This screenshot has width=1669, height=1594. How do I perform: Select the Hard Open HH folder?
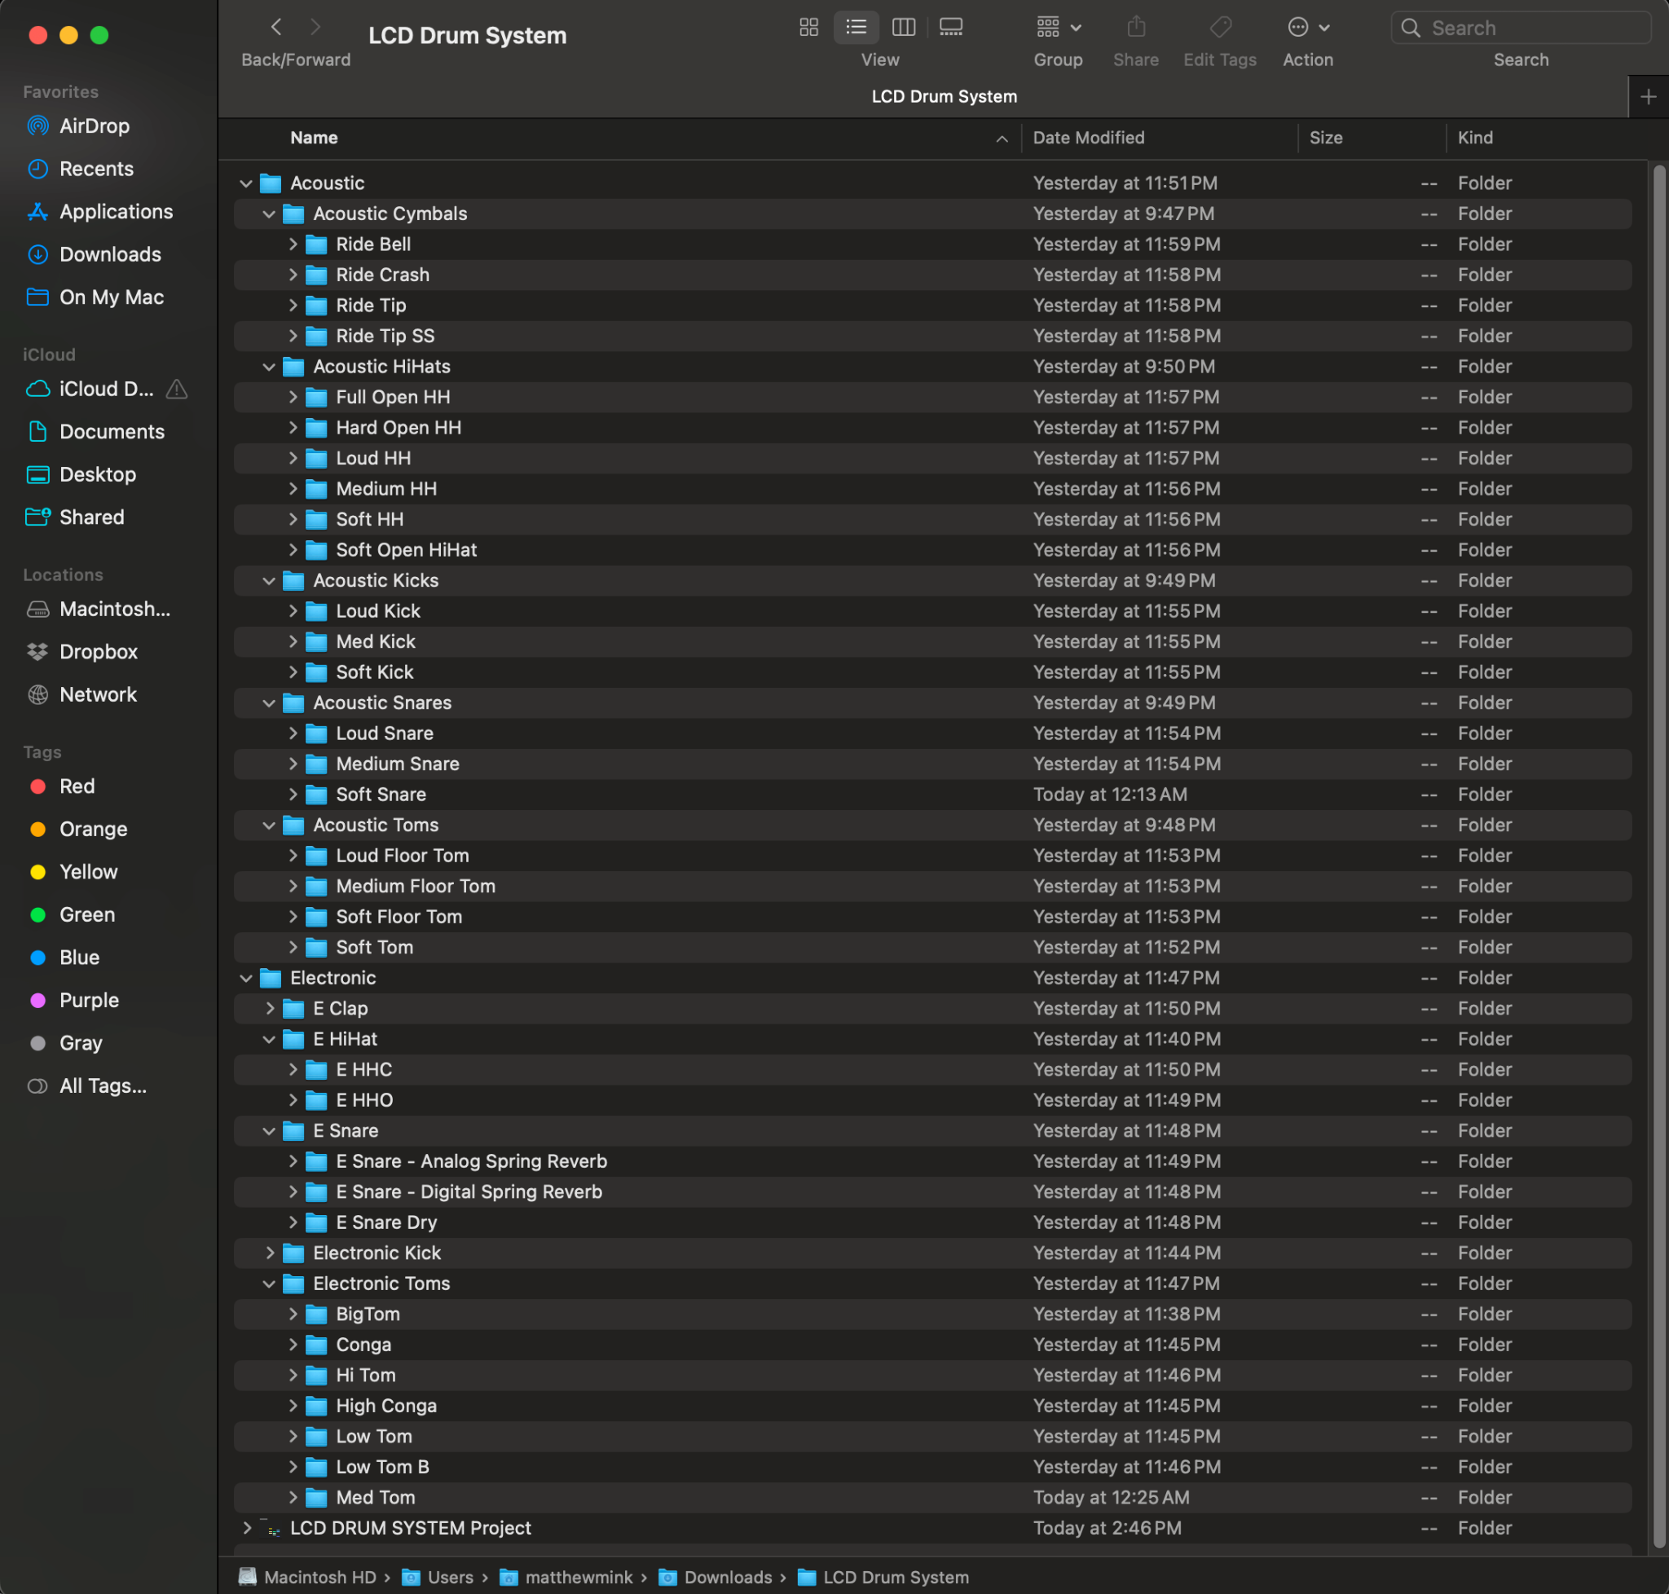[933, 428]
